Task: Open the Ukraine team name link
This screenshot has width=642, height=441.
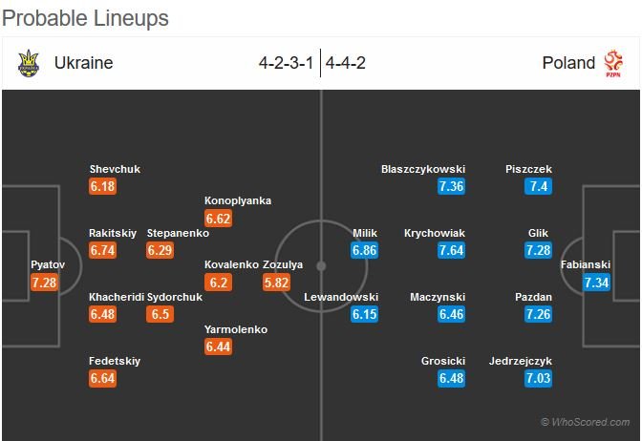Action: [x=83, y=63]
